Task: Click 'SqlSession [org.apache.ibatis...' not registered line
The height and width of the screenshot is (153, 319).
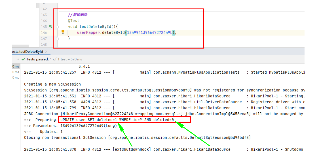Action: 164,90
